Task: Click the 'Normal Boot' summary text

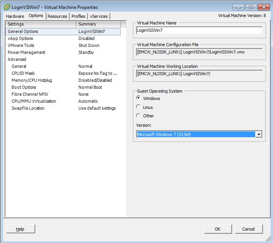Action: pos(90,87)
